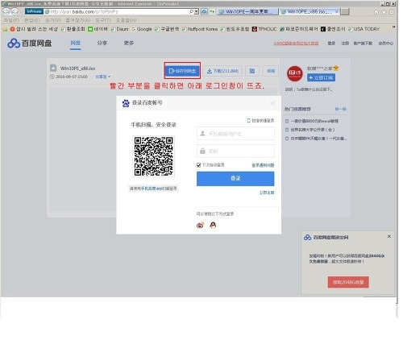Click the mobile quick login link
Screen dimensions: 403x340
pyautogui.click(x=260, y=121)
